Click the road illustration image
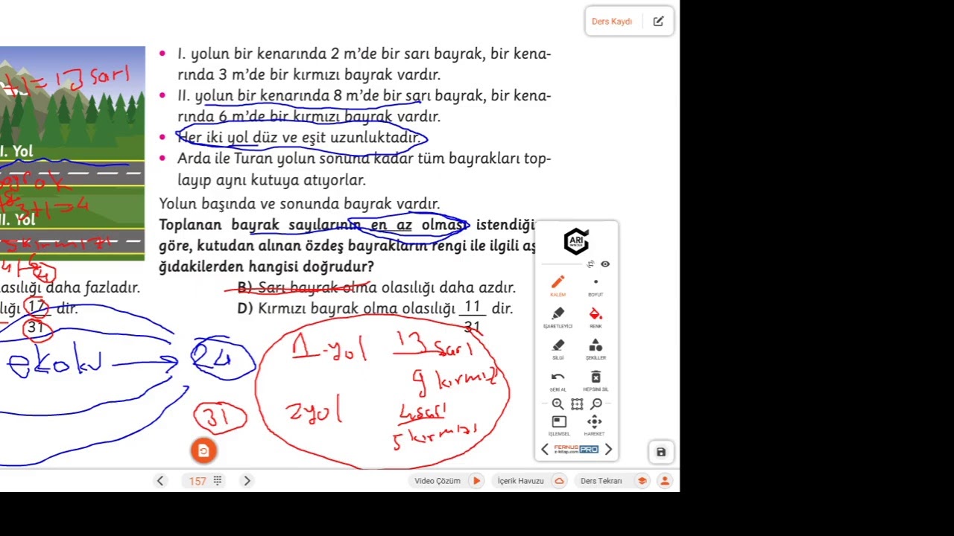Image resolution: width=954 pixels, height=536 pixels. click(x=72, y=153)
